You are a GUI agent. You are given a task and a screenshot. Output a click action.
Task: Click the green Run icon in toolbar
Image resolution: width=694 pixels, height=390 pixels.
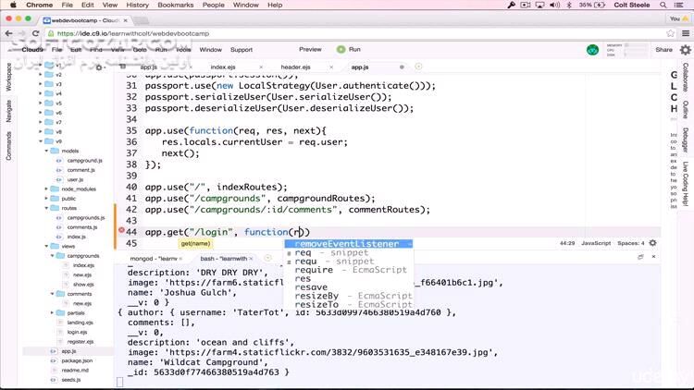click(341, 50)
